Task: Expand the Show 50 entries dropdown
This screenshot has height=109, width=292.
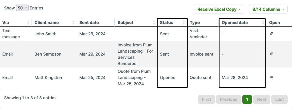Action: (x=22, y=8)
